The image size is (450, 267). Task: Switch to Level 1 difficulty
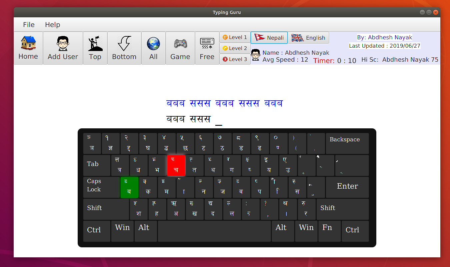(x=235, y=37)
